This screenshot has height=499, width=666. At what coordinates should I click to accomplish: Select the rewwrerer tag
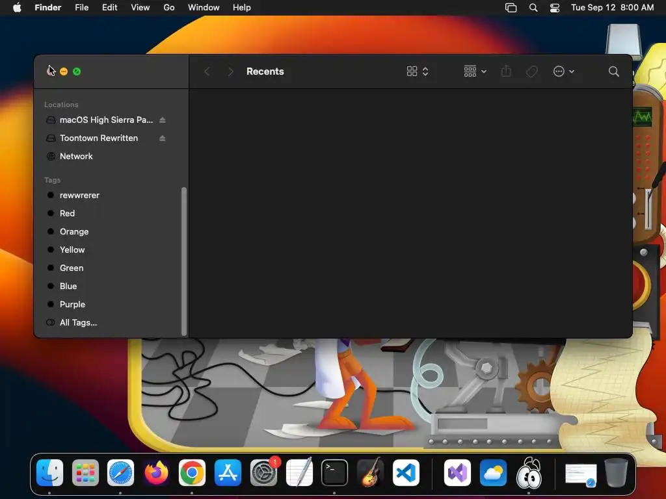pyautogui.click(x=106, y=196)
